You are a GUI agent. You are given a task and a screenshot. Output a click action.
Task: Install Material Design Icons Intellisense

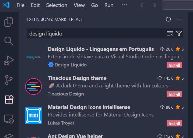coord(174,123)
